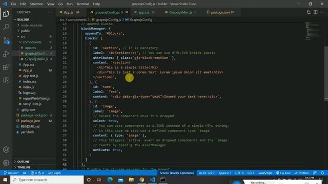Open the Help menu
This screenshot has width=328, height=184.
(96, 4)
